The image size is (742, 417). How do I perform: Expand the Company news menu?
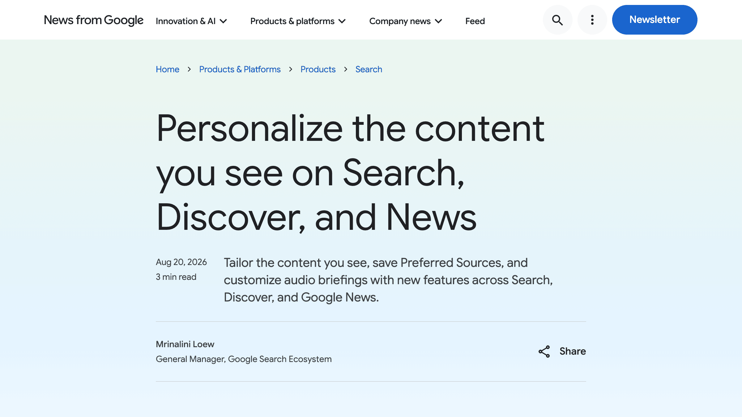[x=406, y=21]
